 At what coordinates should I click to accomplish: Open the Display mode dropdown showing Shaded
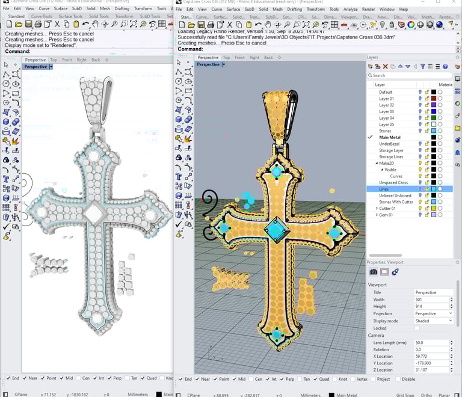coord(433,321)
